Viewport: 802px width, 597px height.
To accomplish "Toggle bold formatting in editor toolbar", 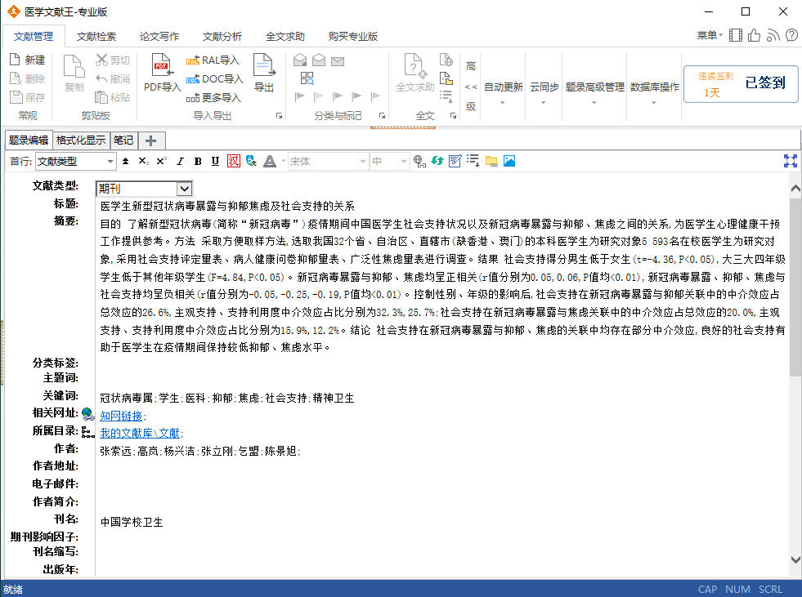I will 197,161.
